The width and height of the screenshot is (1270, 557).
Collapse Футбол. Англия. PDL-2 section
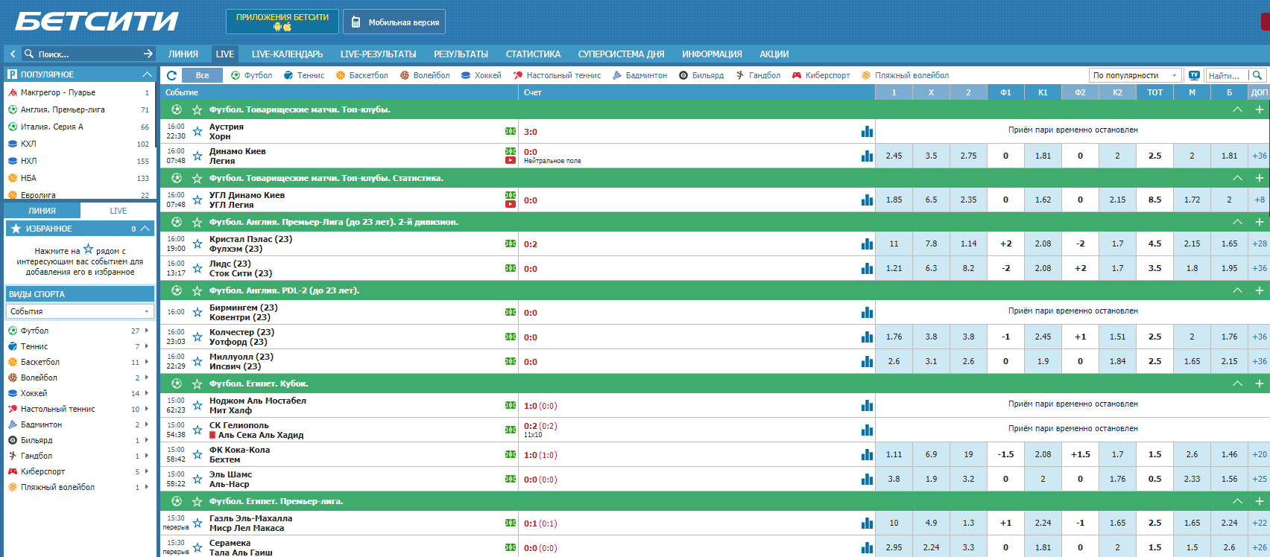coord(1237,290)
